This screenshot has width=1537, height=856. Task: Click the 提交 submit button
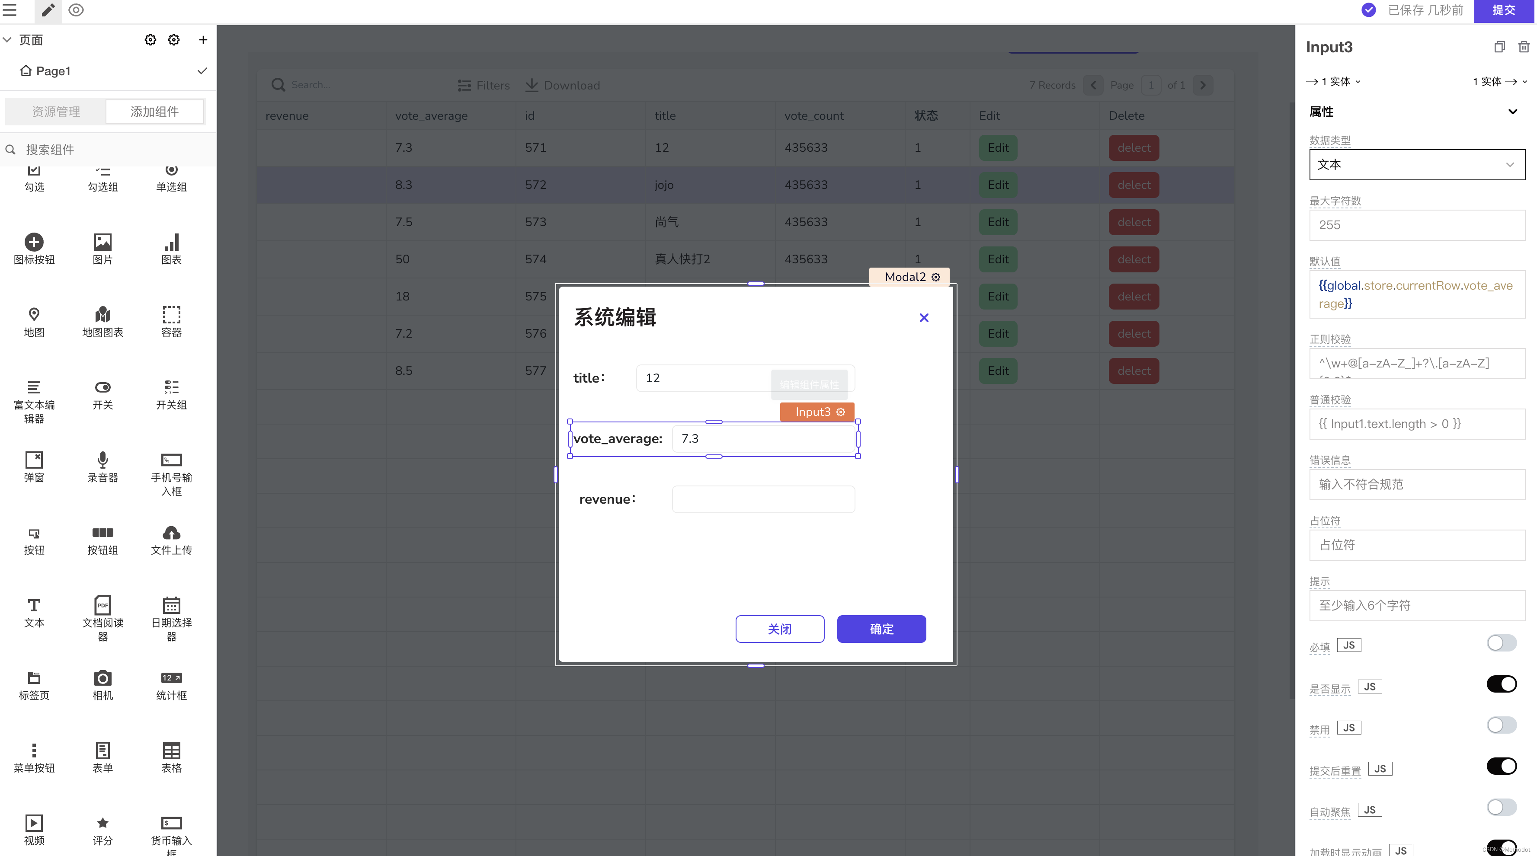pos(1504,10)
